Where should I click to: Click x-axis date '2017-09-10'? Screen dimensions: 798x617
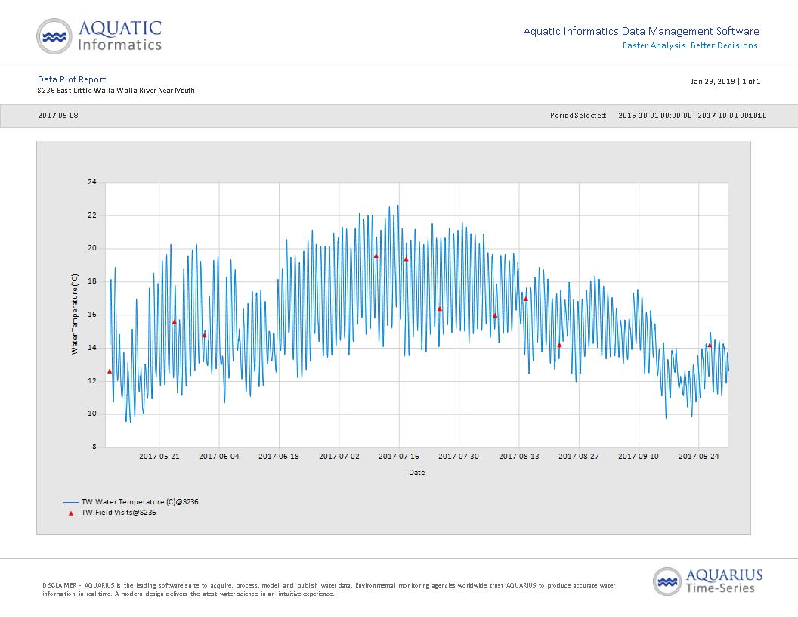point(639,456)
